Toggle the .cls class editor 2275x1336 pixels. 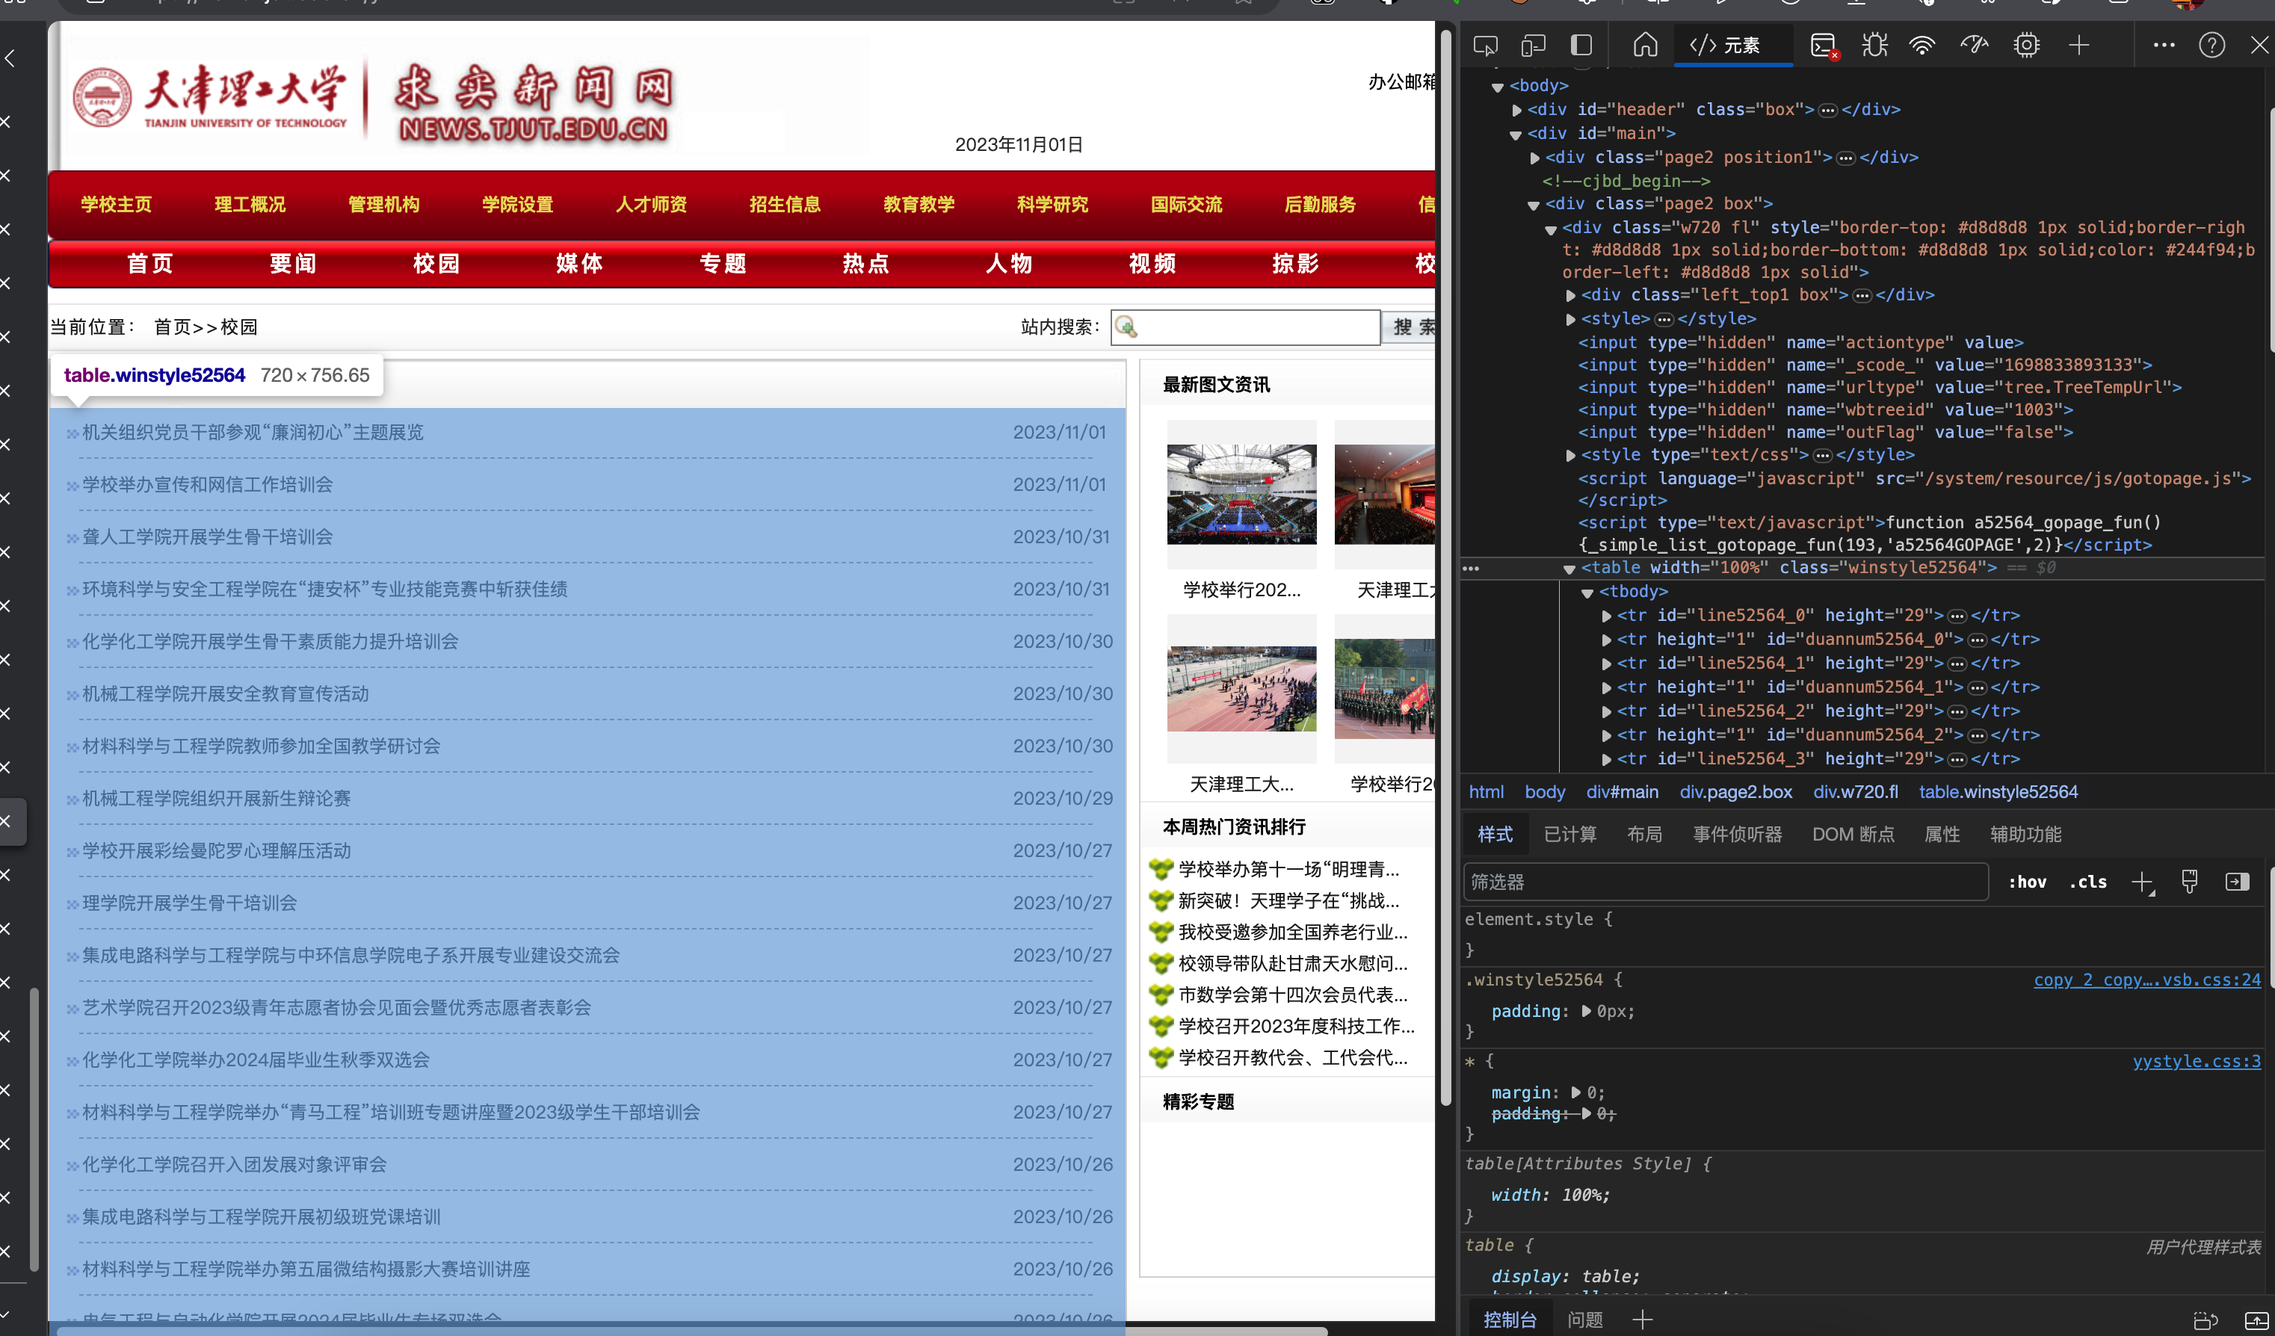2087,882
